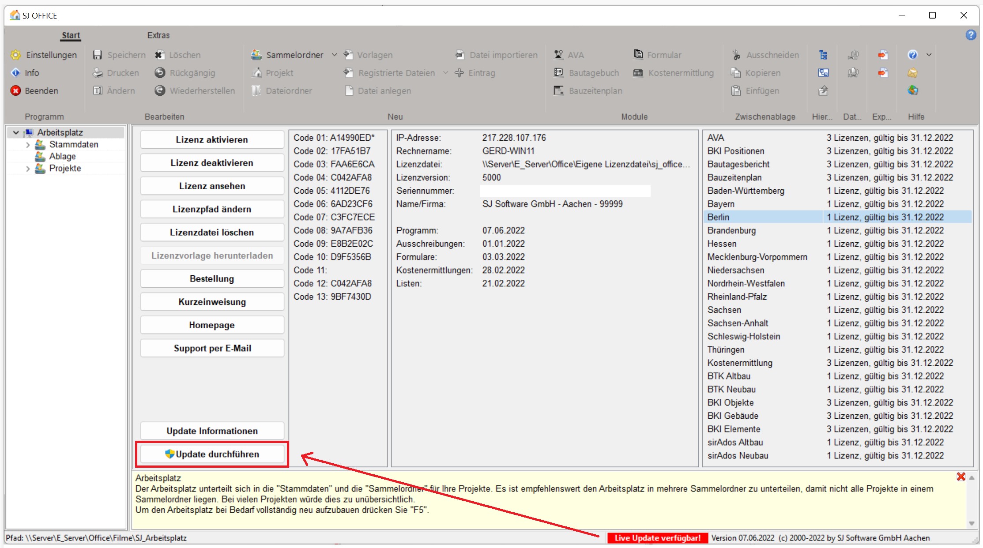Click the hierarchy tree icon in Hier group
This screenshot has width=983, height=548.
point(823,55)
